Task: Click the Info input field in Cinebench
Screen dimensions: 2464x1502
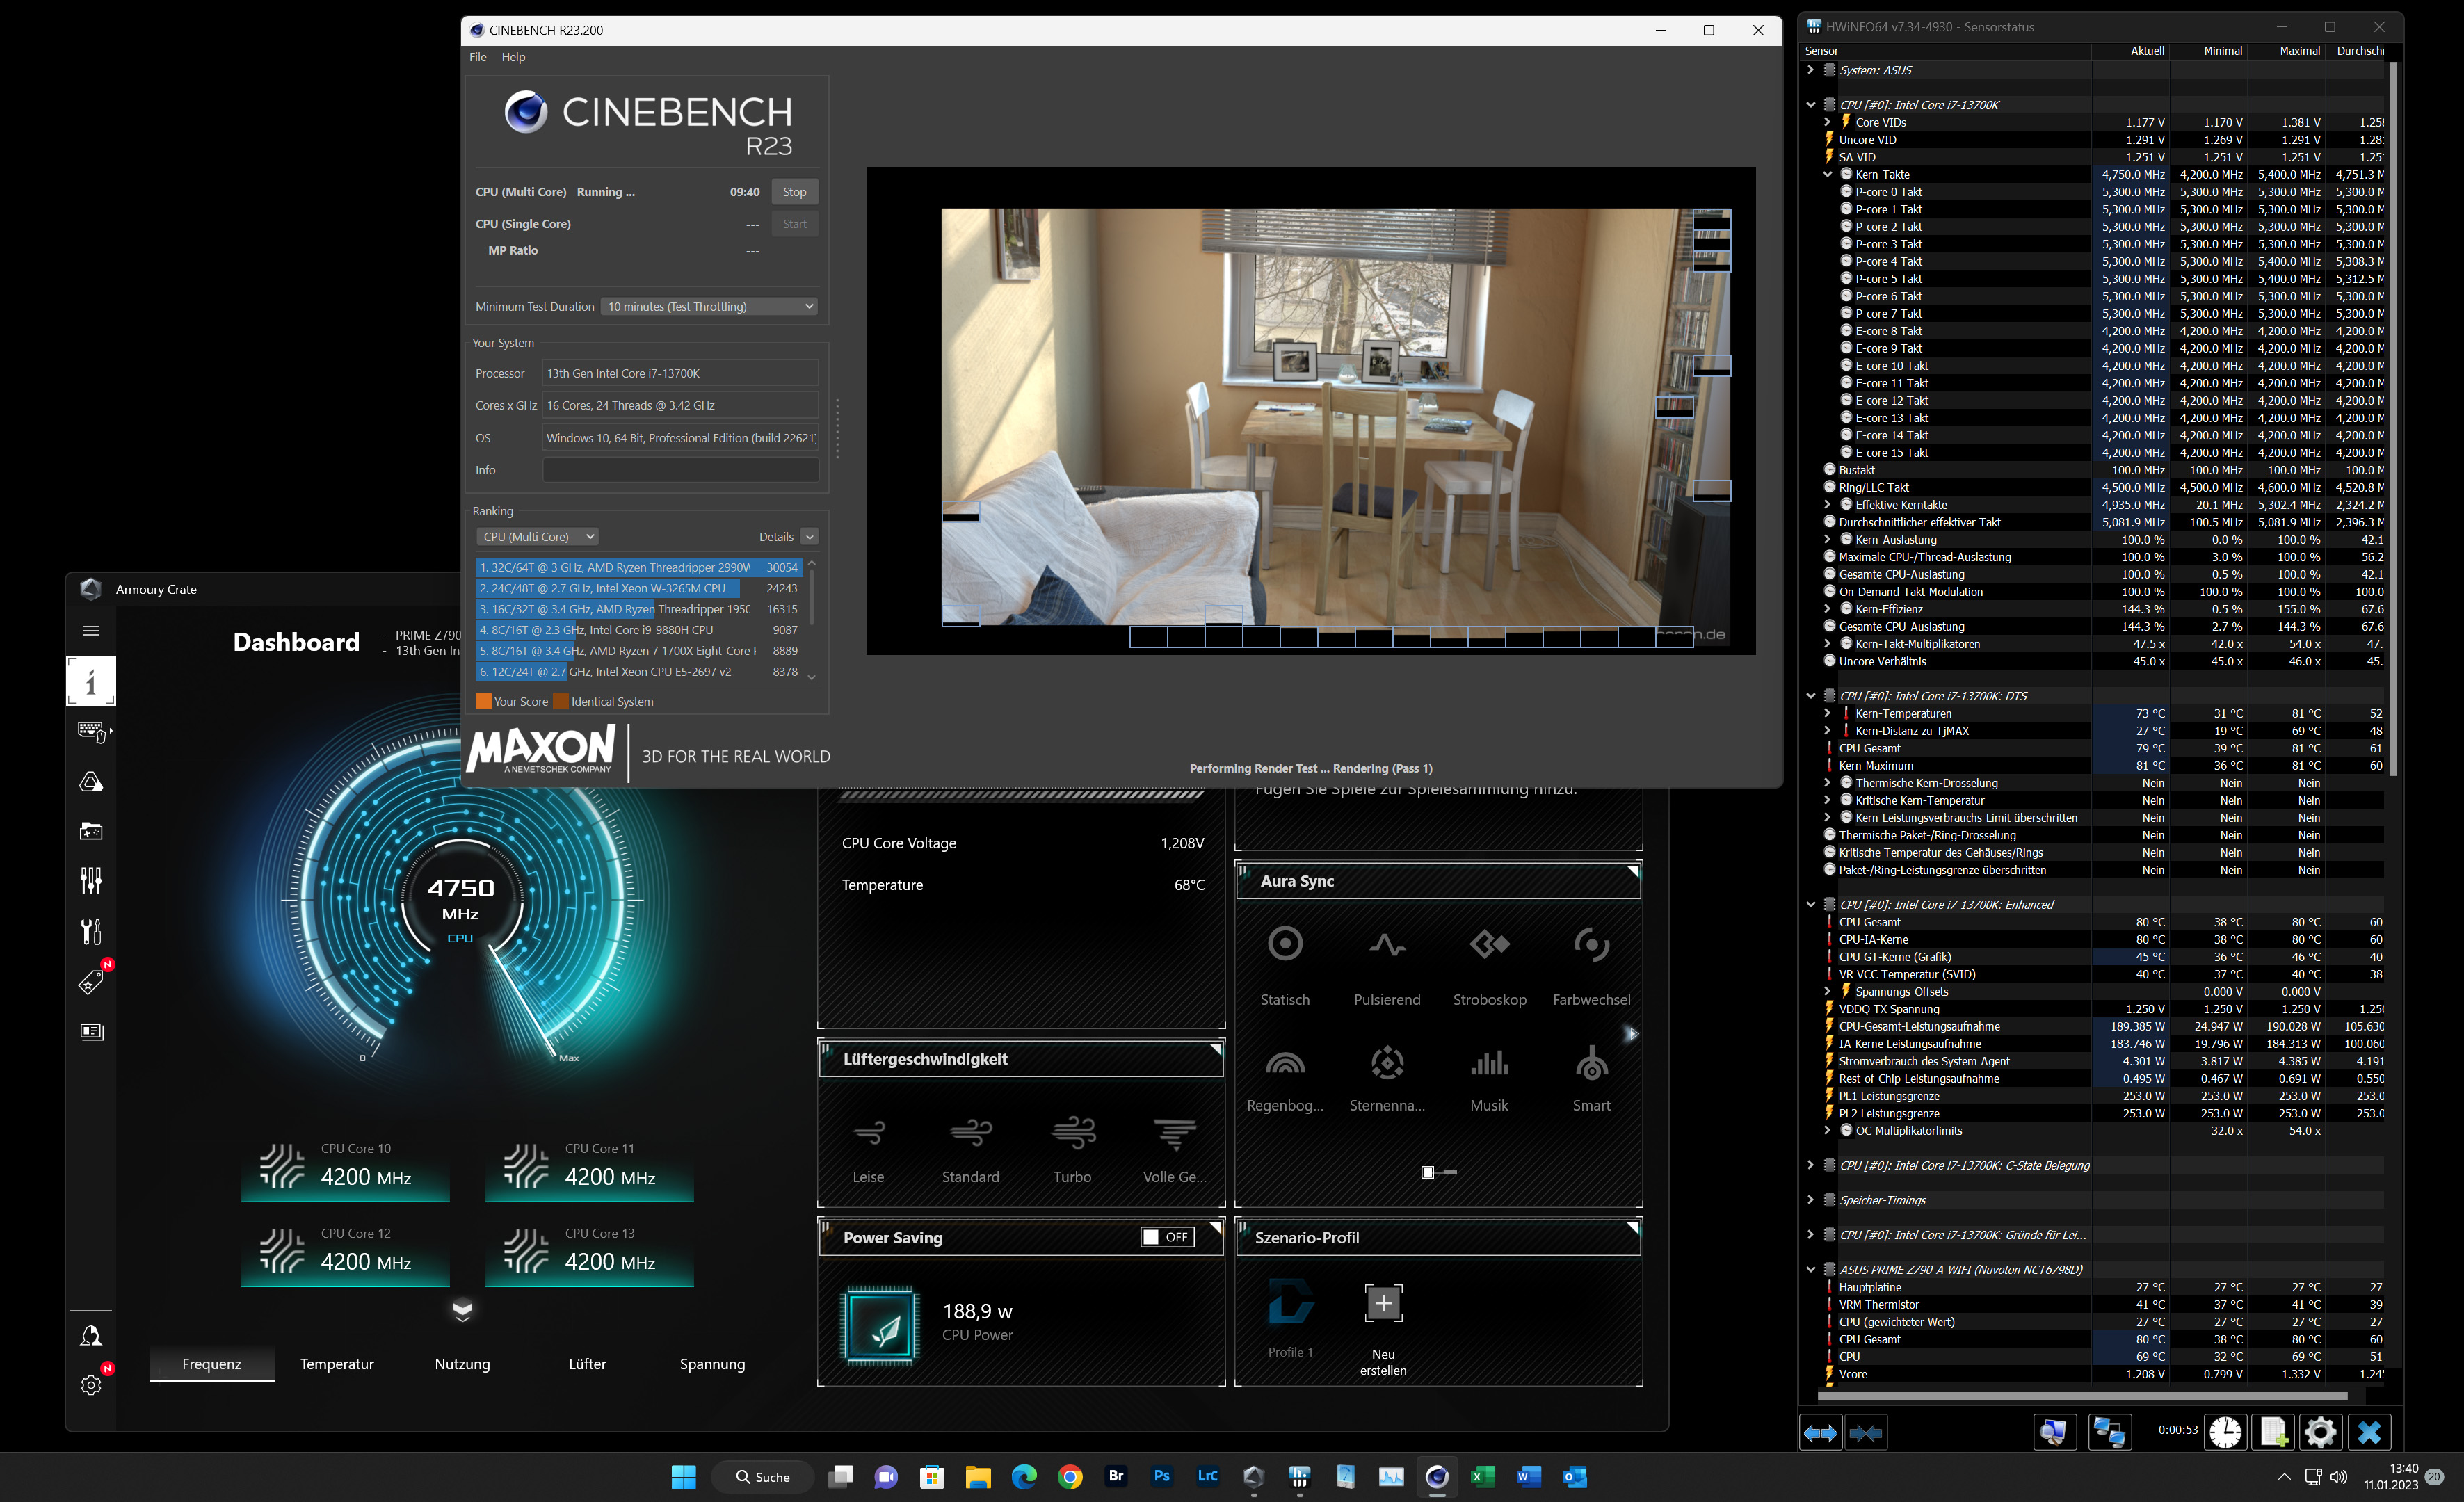Action: pos(680,470)
